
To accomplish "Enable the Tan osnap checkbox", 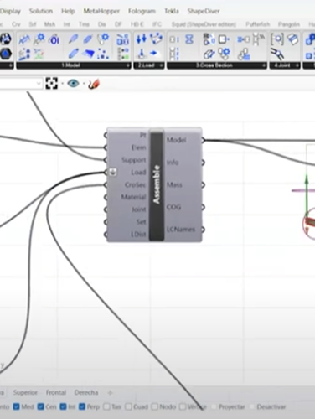I will tap(106, 406).
